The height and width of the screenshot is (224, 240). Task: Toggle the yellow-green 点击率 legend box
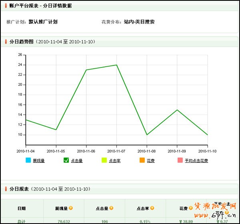104,161
